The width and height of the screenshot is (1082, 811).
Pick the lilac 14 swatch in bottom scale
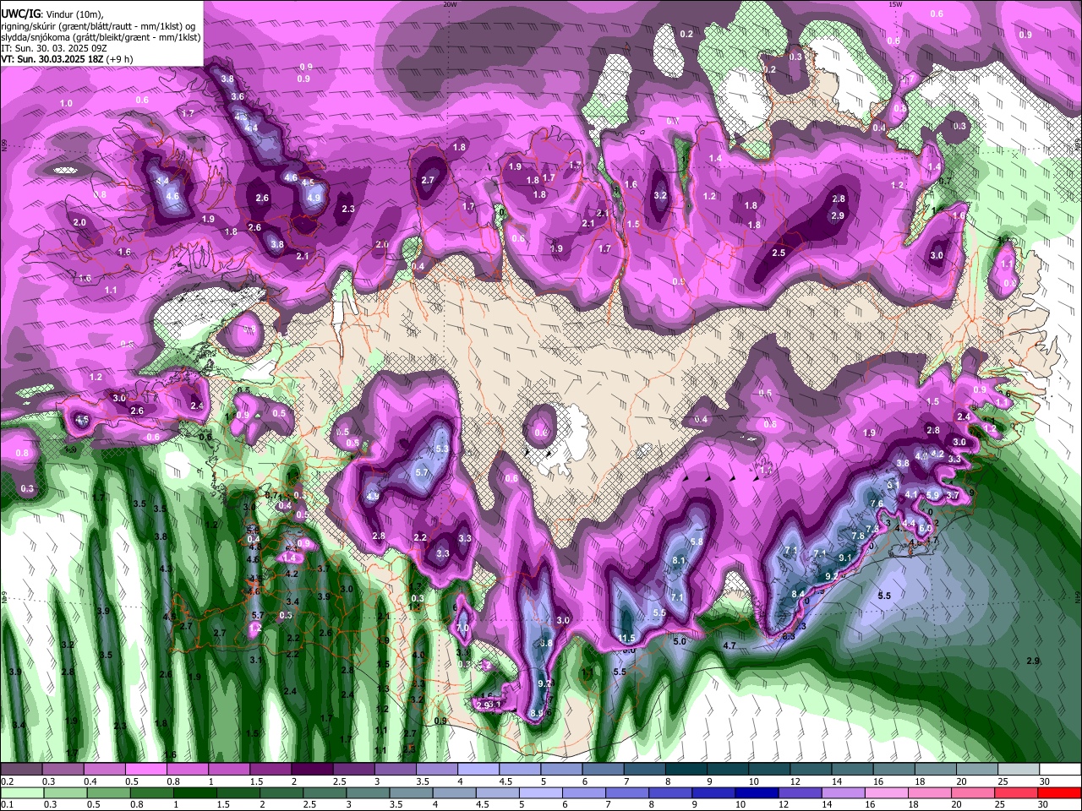coord(844,792)
